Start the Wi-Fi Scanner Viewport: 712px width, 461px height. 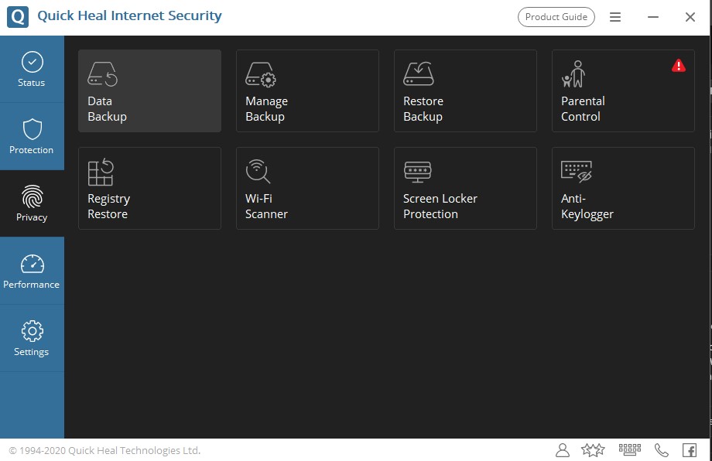click(x=307, y=189)
